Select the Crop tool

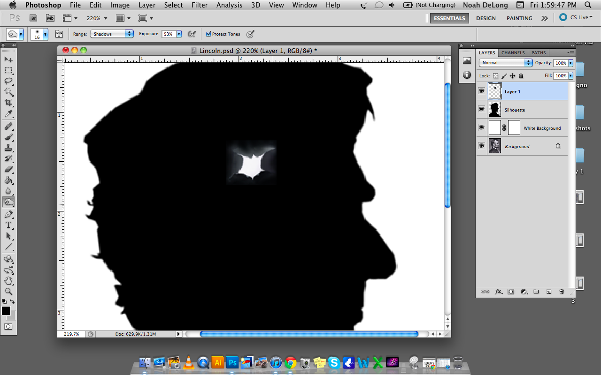[8, 103]
